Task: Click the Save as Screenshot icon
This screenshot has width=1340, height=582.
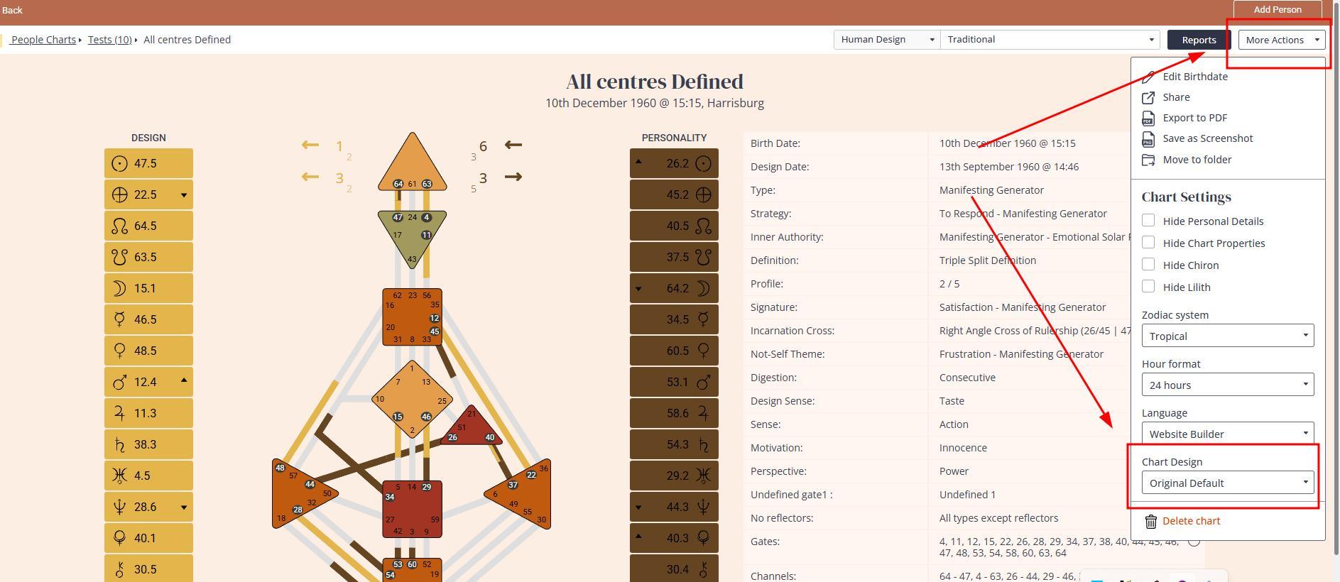Action: (x=1148, y=138)
